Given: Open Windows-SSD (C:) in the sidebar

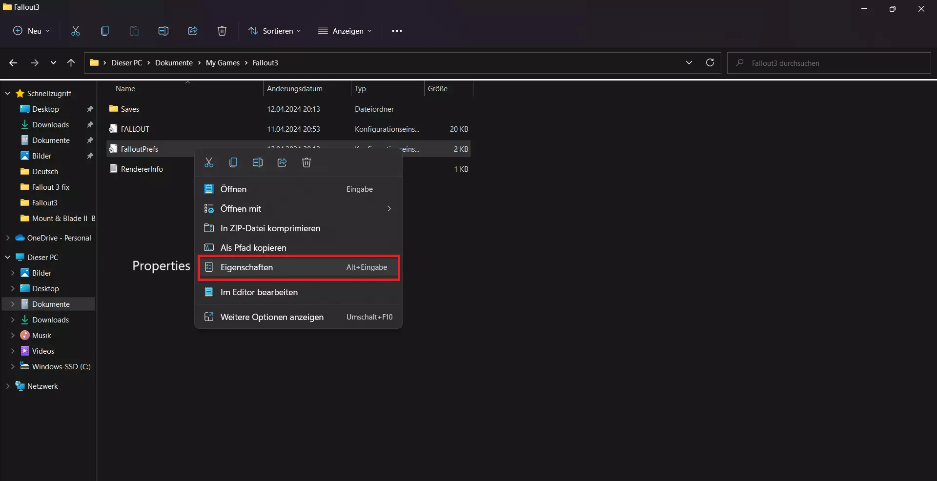Looking at the screenshot, I should pos(61,366).
